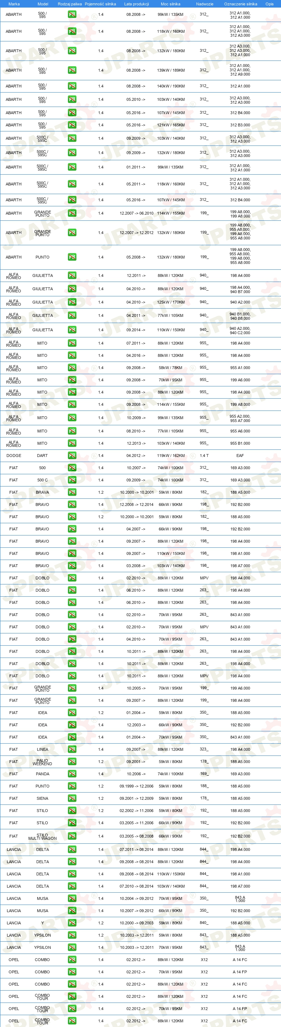Select body cell '1.4 T'

point(204,455)
